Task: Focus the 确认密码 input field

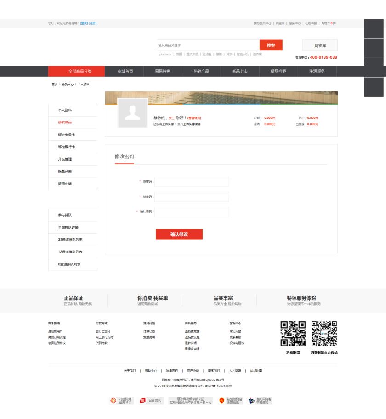Action: 192,212
